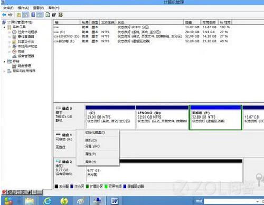264x205 pixels.
Task: Click the Refresh toolbar icon
Action: 48,15
